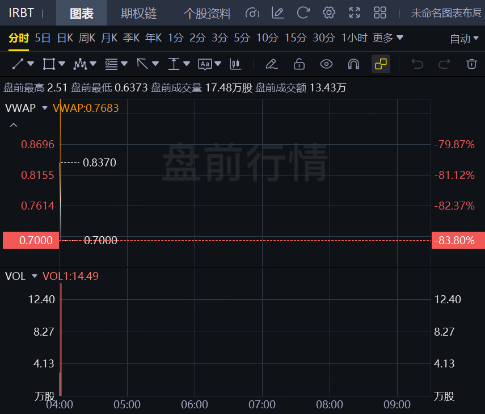Open chart settings gear
This screenshot has height=414, width=485.
(329, 13)
